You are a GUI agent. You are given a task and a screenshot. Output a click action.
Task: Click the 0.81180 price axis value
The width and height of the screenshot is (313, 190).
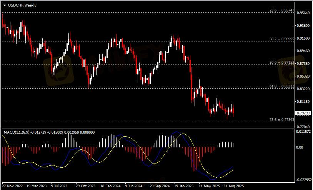click(x=303, y=102)
